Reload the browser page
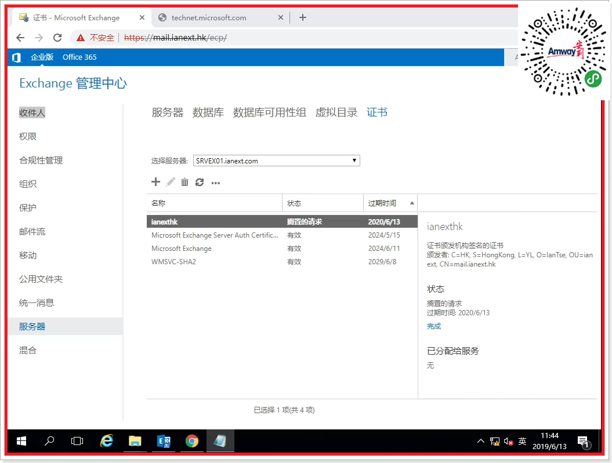The height and width of the screenshot is (463, 612). point(57,38)
